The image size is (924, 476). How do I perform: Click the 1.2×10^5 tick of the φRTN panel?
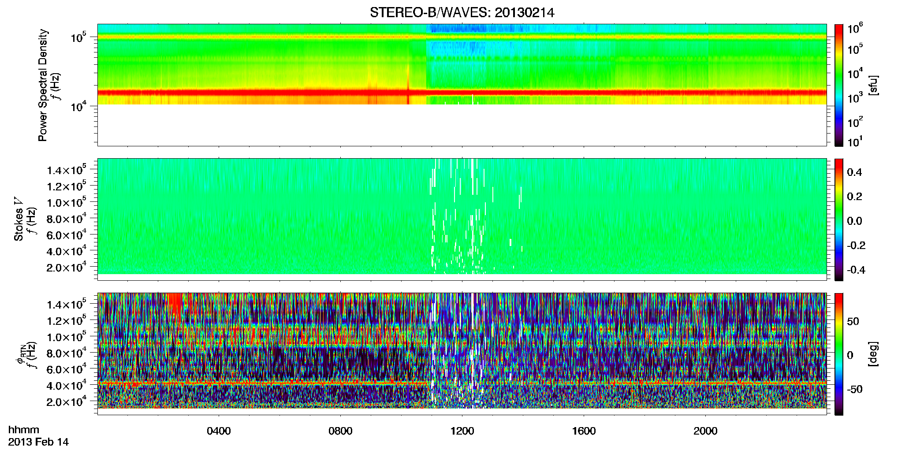click(x=66, y=320)
